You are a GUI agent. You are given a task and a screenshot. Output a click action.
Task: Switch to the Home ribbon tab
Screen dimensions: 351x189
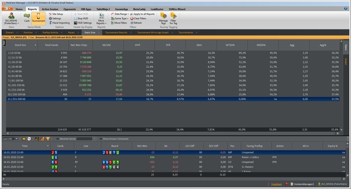click(x=19, y=9)
